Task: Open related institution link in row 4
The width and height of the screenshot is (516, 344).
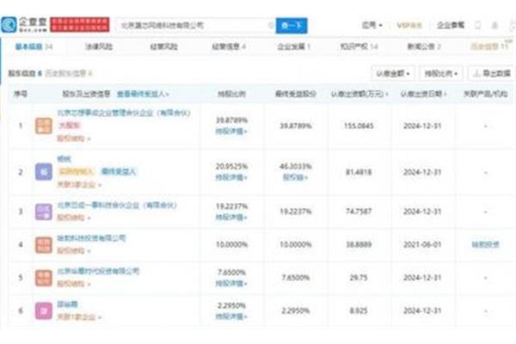Action: tap(485, 244)
